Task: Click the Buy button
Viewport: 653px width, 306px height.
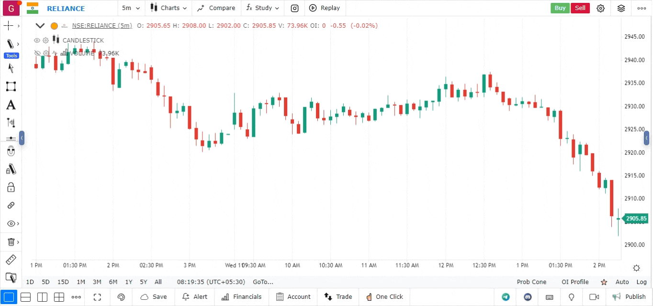Action: pos(560,8)
